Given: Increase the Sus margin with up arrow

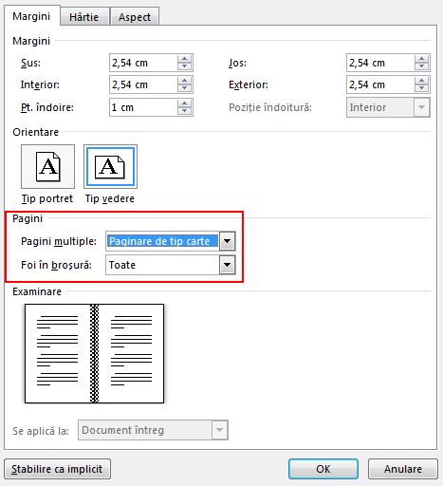Looking at the screenshot, I should click(184, 59).
